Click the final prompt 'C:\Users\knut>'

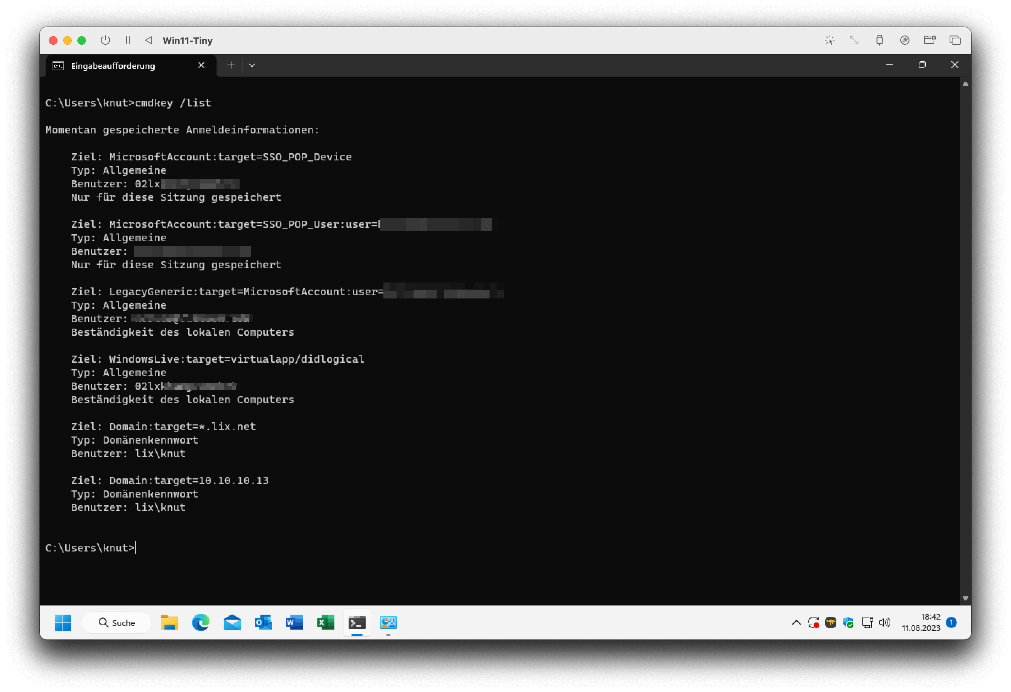pyautogui.click(x=90, y=548)
